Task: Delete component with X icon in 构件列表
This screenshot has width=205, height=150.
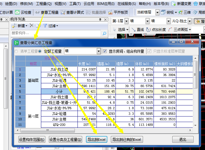Action: 31,25
